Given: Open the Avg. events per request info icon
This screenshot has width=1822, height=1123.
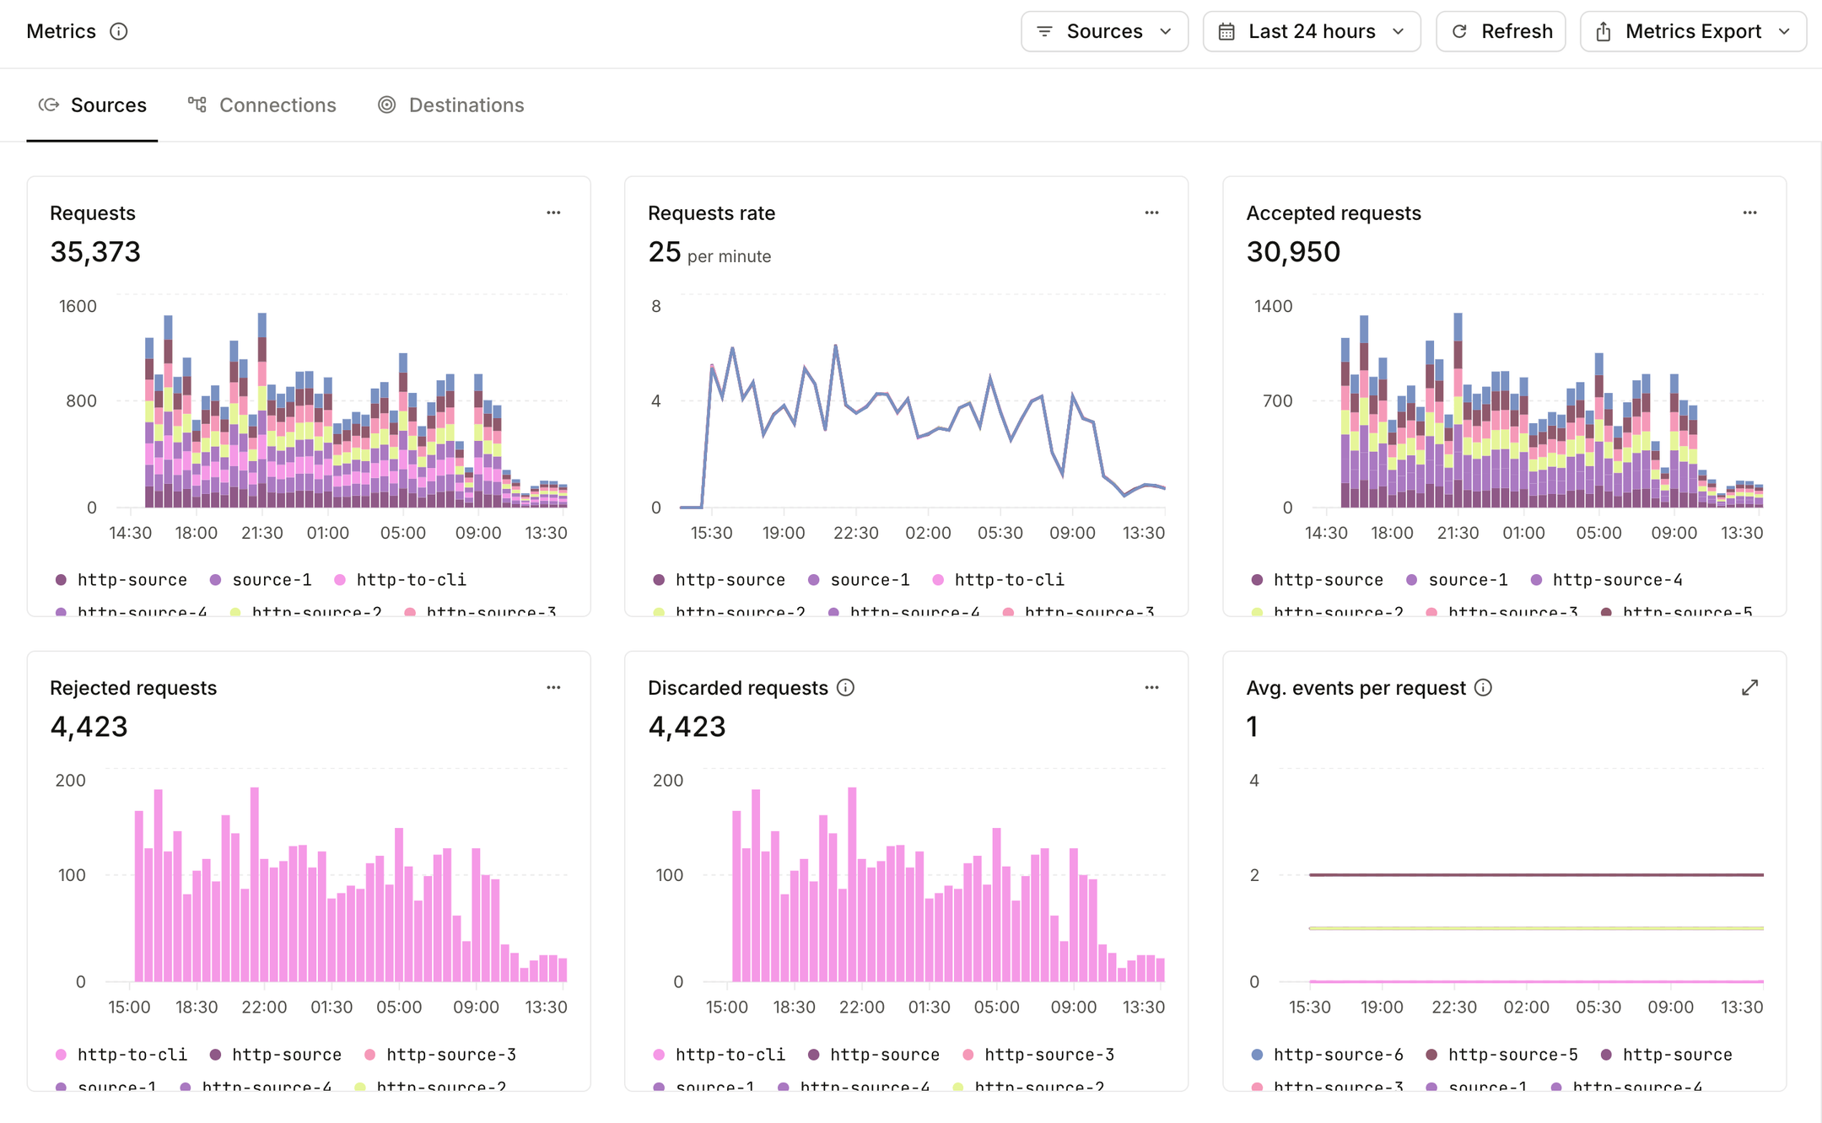Looking at the screenshot, I should point(1484,687).
